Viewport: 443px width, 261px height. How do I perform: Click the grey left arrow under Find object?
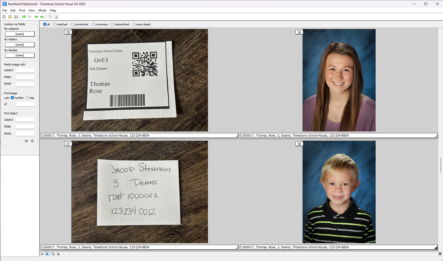pyautogui.click(x=26, y=141)
